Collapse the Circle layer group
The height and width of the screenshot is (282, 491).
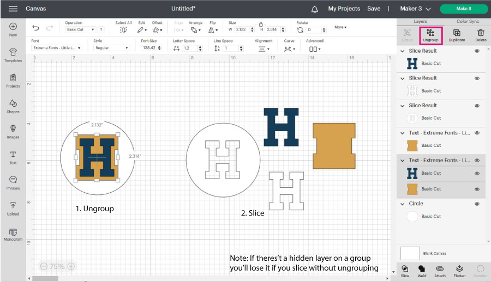click(403, 204)
